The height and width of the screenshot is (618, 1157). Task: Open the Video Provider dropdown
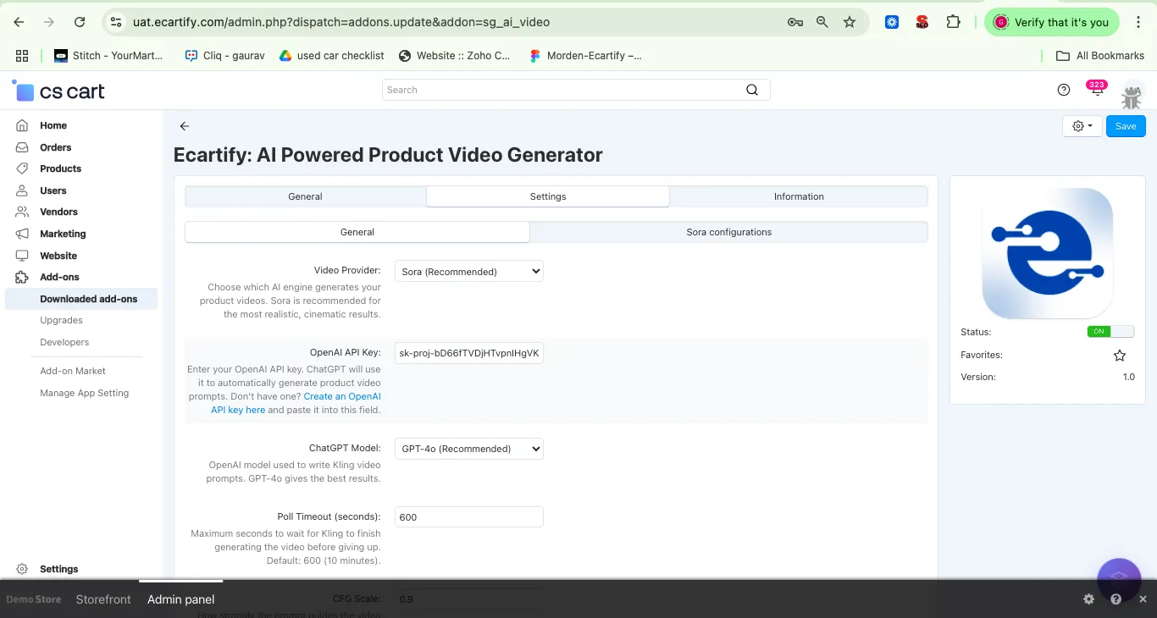click(469, 272)
